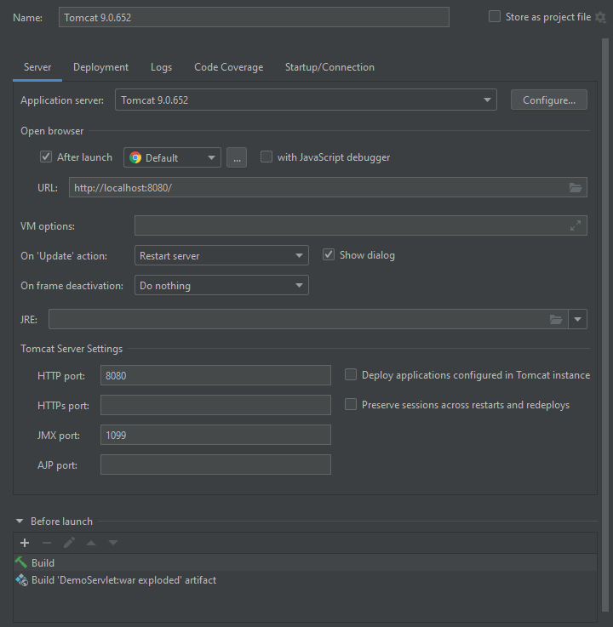Edit before launch task with pencil icon

tap(69, 543)
